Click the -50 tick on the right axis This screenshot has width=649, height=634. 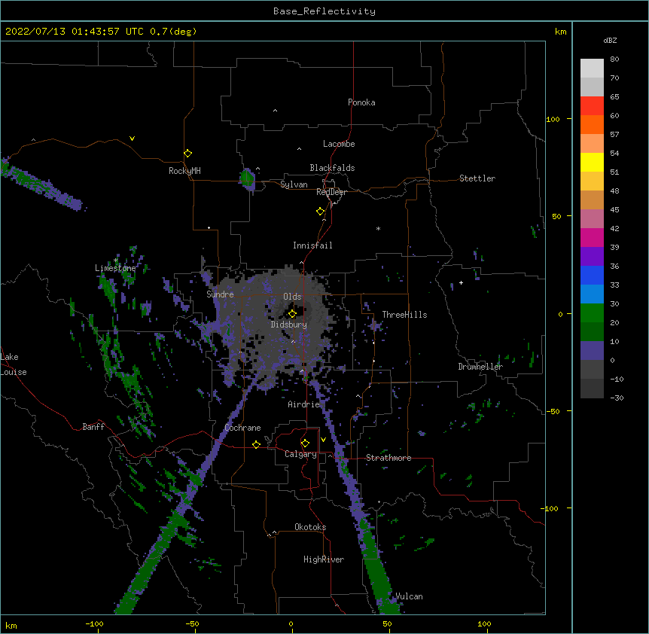[553, 411]
